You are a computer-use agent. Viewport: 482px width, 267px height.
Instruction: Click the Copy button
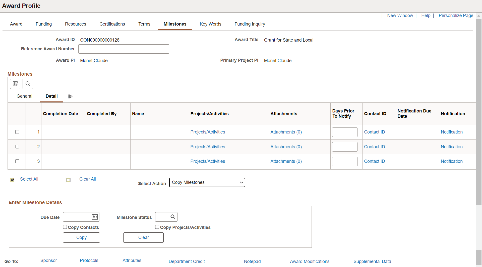point(81,237)
